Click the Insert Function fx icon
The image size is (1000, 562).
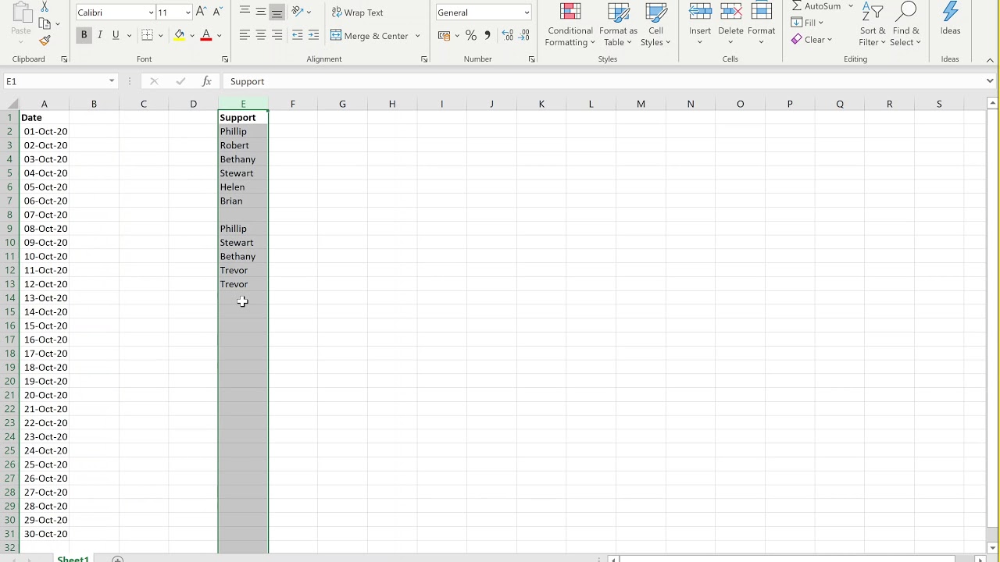[207, 81]
